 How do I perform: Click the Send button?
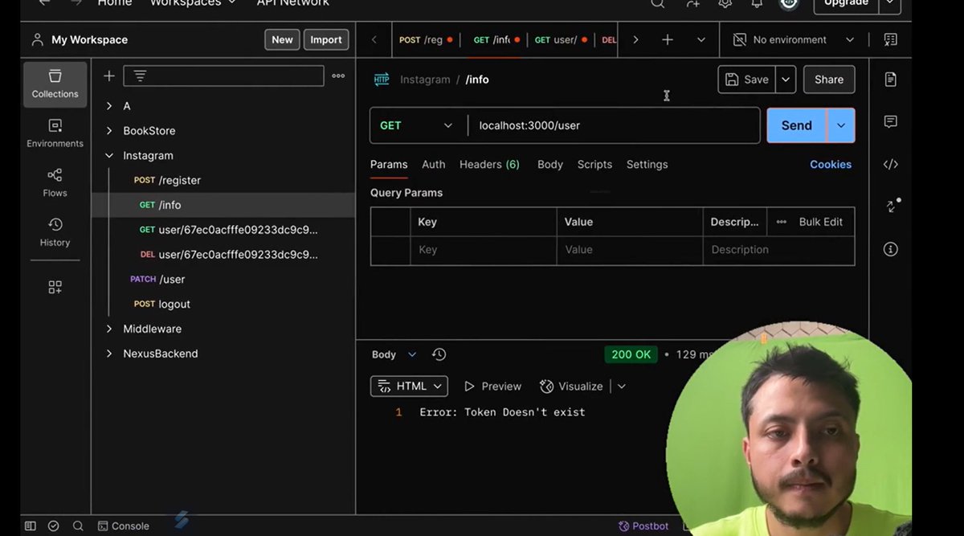point(796,125)
